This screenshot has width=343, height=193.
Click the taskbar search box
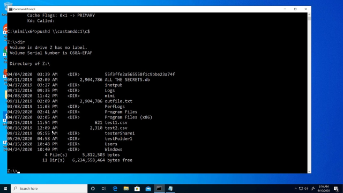coord(49,188)
